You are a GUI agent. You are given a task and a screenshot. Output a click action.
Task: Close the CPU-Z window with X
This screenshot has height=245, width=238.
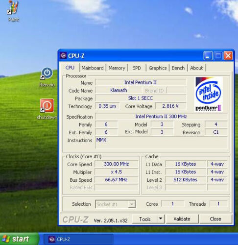pyautogui.click(x=228, y=56)
